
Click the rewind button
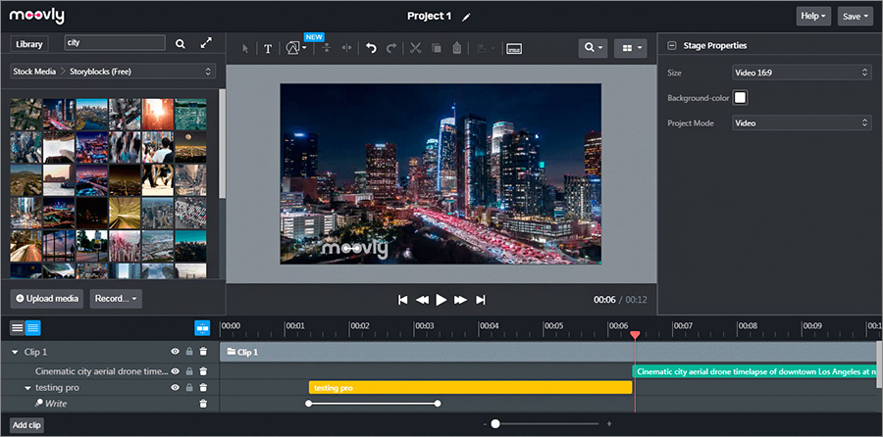pyautogui.click(x=422, y=300)
